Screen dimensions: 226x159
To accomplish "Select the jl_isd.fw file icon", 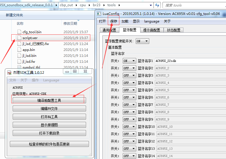I will tap(19, 61).
